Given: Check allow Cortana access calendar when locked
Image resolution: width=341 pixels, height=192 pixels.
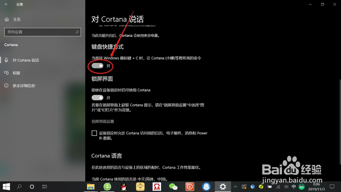Looking at the screenshot, I should (x=94, y=133).
